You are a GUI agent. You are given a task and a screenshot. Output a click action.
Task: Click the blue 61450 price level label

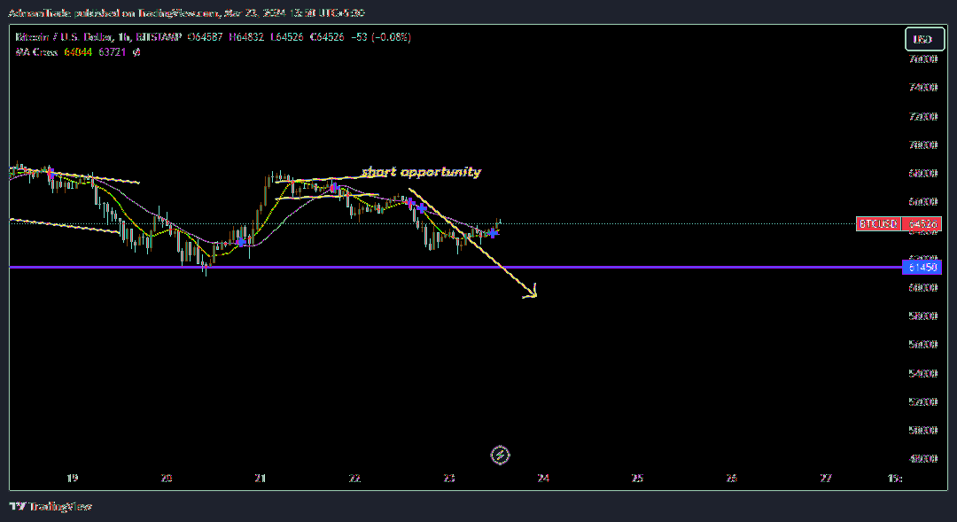922,268
